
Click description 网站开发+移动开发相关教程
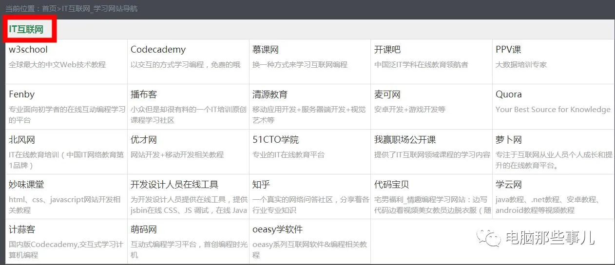point(177,154)
